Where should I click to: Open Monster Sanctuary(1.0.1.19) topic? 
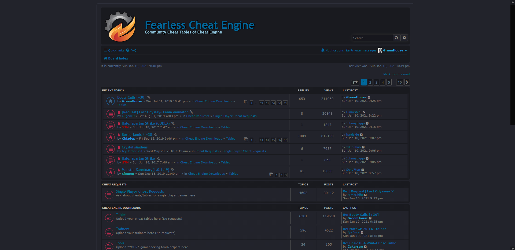click(145, 170)
